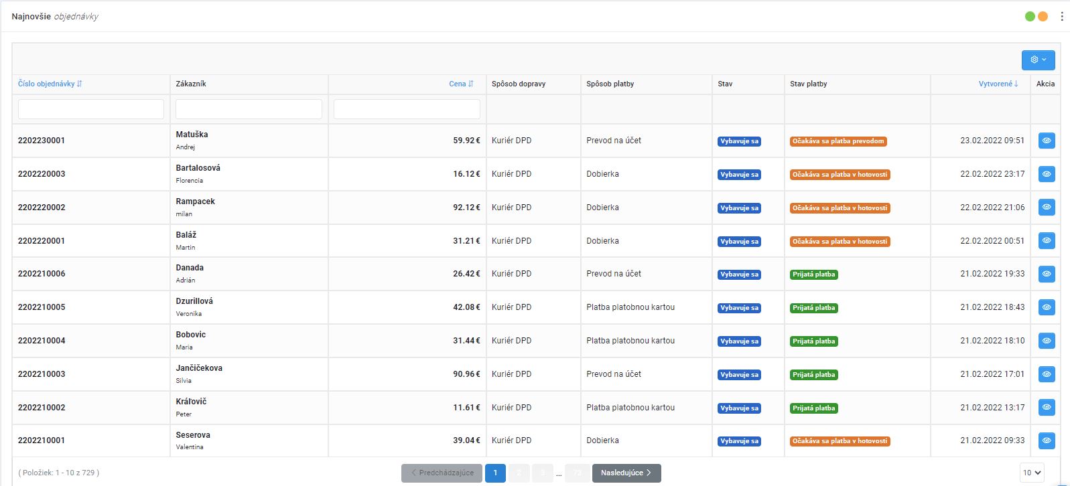Click the Predchádzajúce pagination button
Viewport: 1070px width, 486px height.
point(442,473)
